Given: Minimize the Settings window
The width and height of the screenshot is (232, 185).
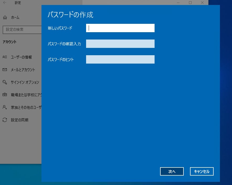Looking at the screenshot, I should tap(178, 3).
